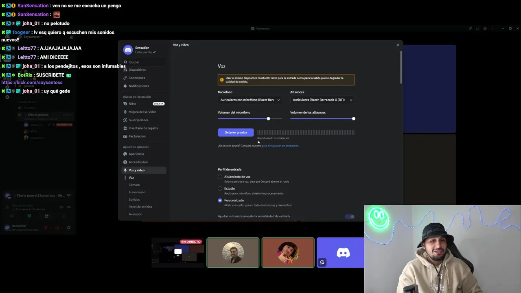The height and width of the screenshot is (293, 521).
Task: Click the Dispositivos sidebar icon
Action: (125, 70)
